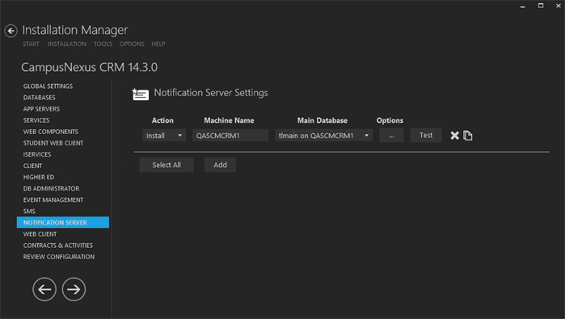Click the back arrow beside Installation Manager
This screenshot has height=319, width=565.
11,31
